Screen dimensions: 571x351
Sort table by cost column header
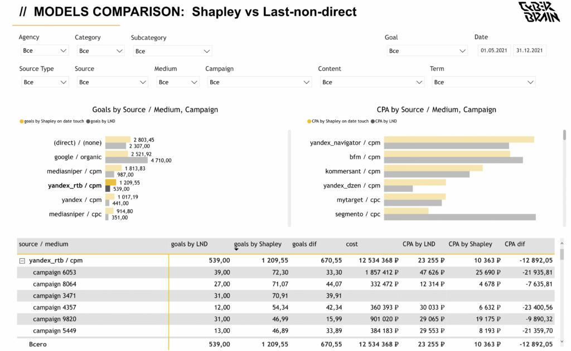[x=352, y=244]
